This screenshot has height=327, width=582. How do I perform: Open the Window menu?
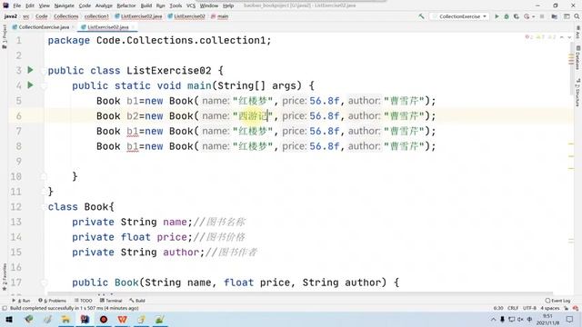pos(209,5)
